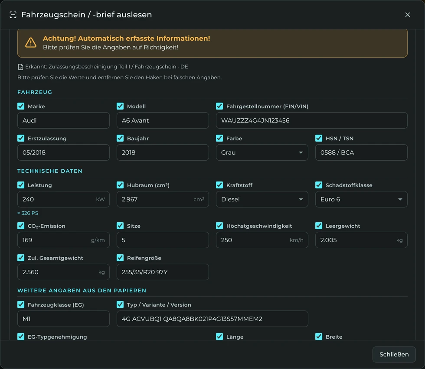
Task: Uncheck the Zul. Gesamtgewicht checkbox
Action: 21,258
